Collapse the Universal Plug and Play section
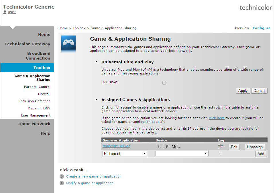 (97, 62)
